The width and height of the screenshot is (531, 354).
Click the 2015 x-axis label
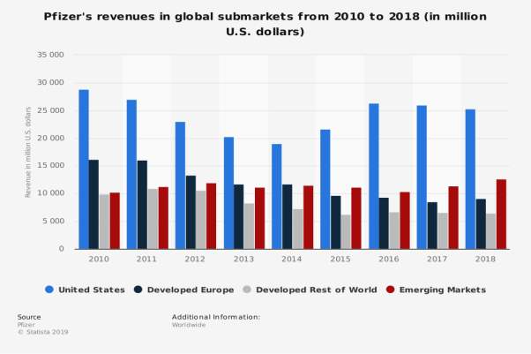click(x=340, y=259)
